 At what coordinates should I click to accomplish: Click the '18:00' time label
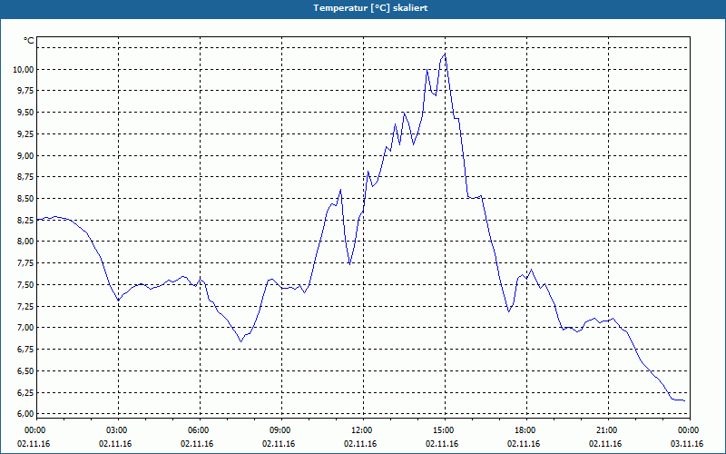[526, 430]
